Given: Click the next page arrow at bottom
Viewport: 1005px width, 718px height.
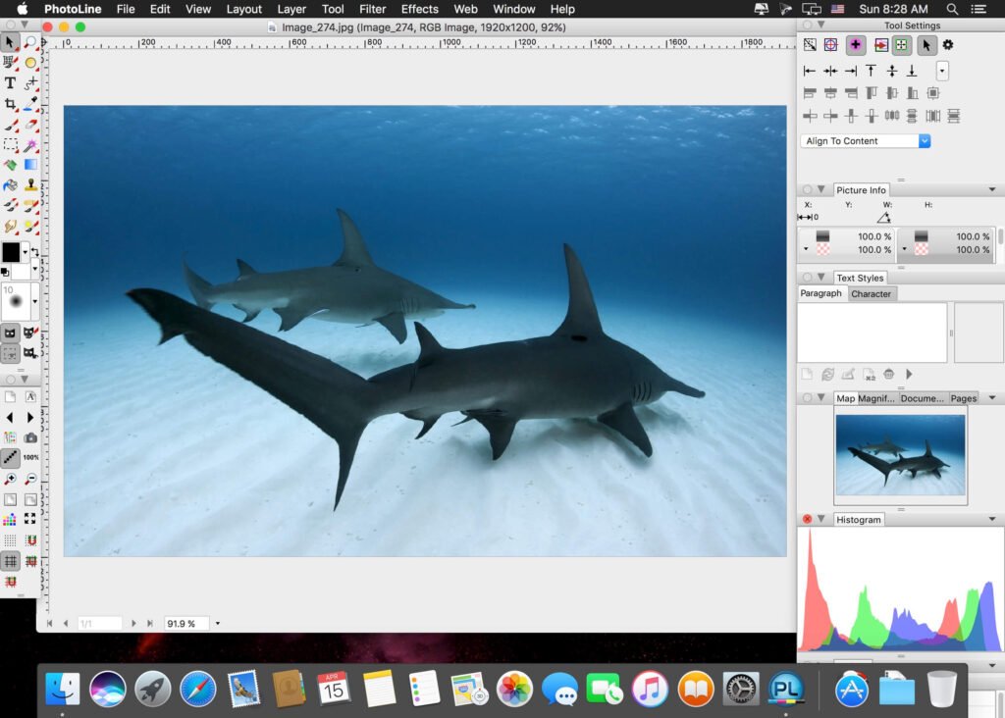Looking at the screenshot, I should [134, 623].
